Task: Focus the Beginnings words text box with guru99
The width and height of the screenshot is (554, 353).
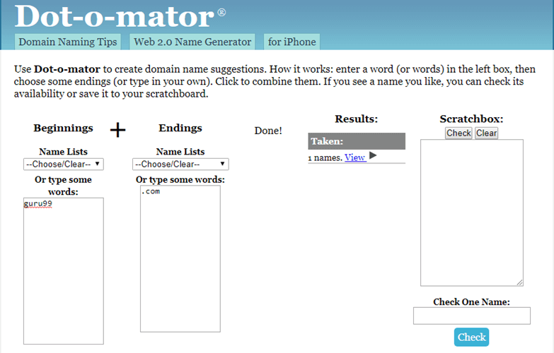Action: [64, 271]
